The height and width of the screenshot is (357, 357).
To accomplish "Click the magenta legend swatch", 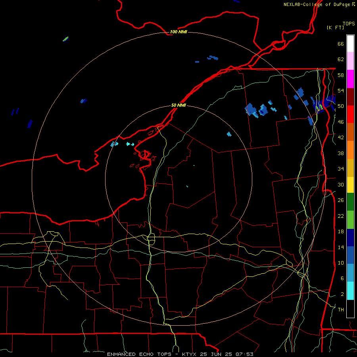I will (x=350, y=79).
